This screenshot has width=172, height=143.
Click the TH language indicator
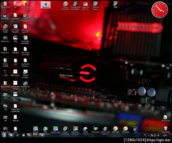[145, 135]
